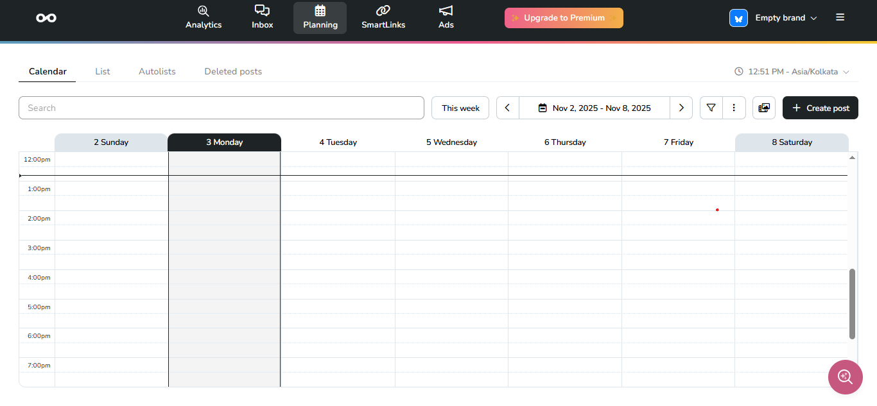Go to the previous week arrow
This screenshot has height=406, width=877.
point(507,108)
